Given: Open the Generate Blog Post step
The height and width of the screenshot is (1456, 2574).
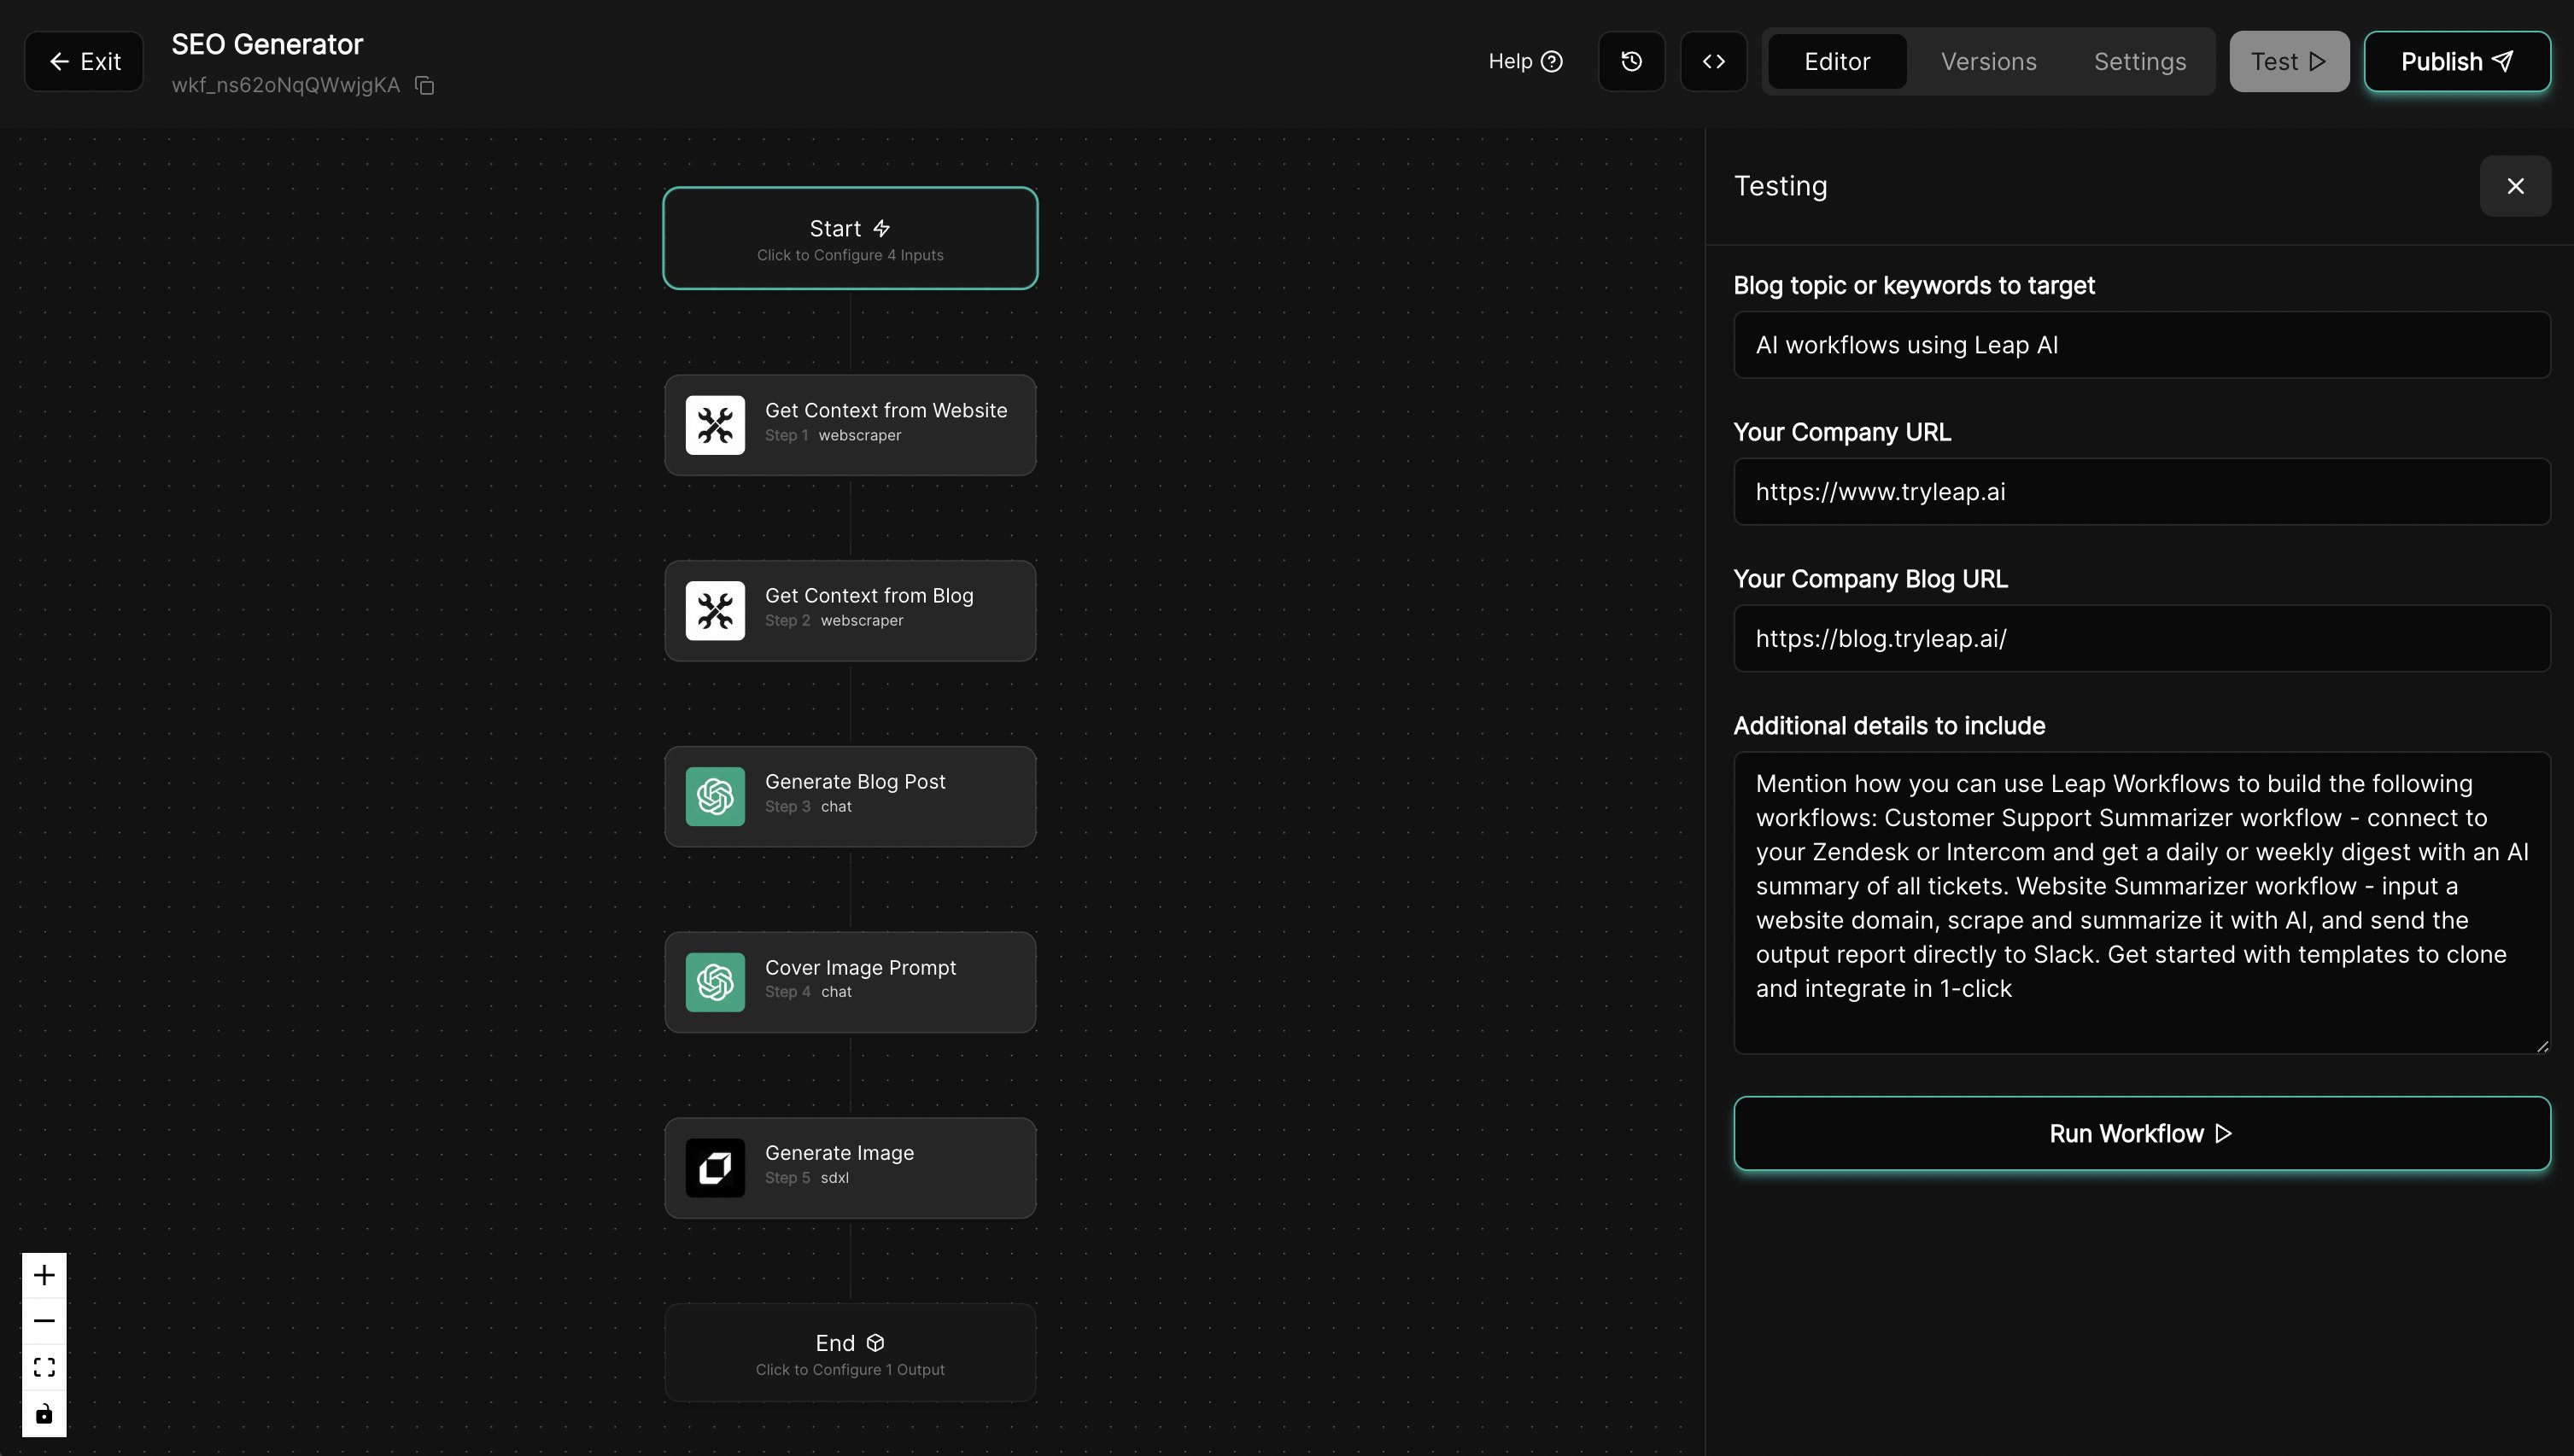Looking at the screenshot, I should point(851,796).
